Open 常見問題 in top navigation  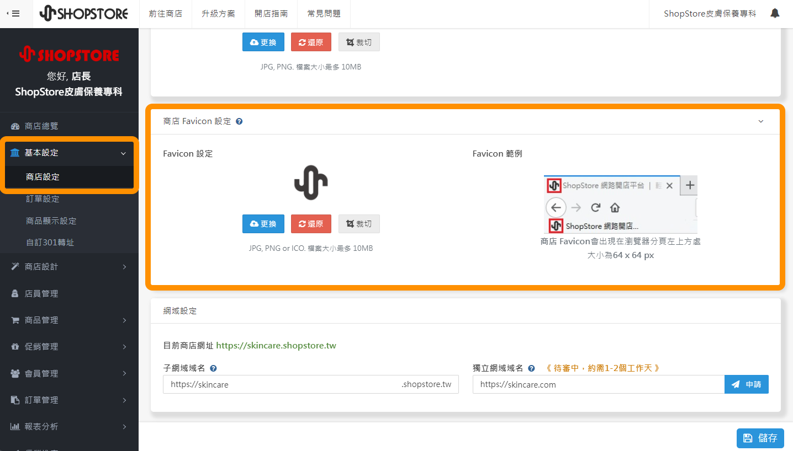[324, 14]
